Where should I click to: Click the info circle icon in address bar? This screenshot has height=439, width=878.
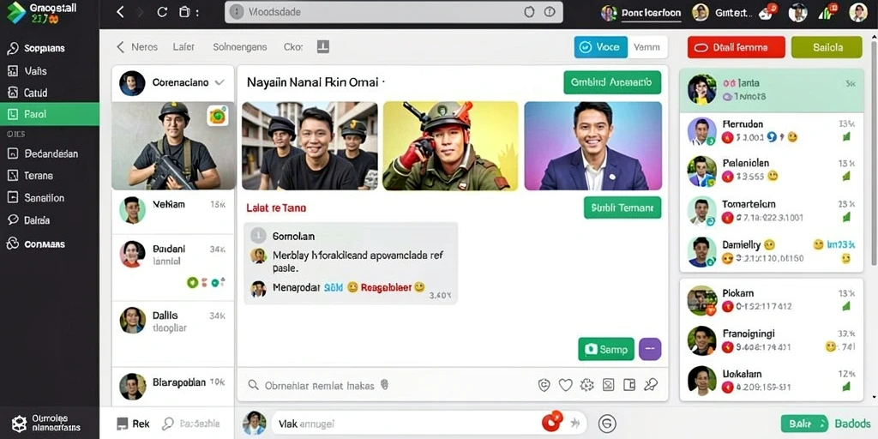550,12
